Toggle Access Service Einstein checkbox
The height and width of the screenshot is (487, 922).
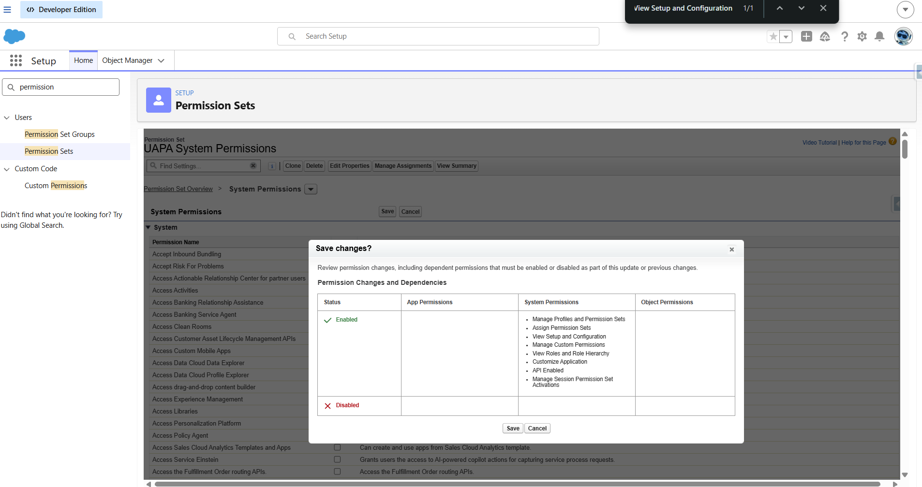coord(337,459)
